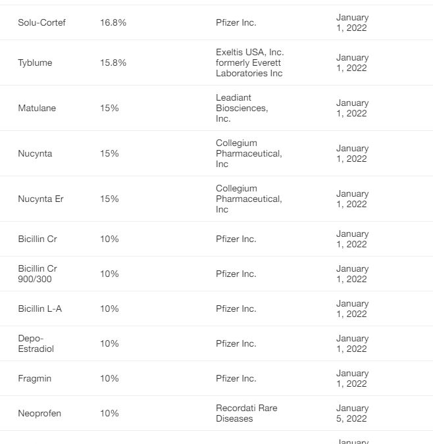The image size is (433, 444).
Task: Click the Bicillin Cr 900/300 drug name
Action: coord(38,274)
